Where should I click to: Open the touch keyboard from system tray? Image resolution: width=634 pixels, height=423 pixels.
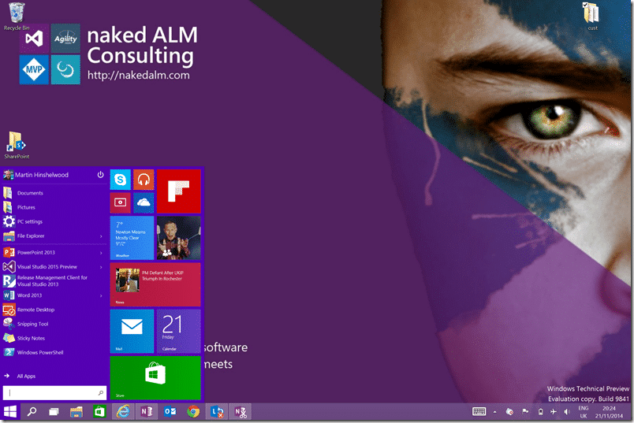click(x=479, y=411)
